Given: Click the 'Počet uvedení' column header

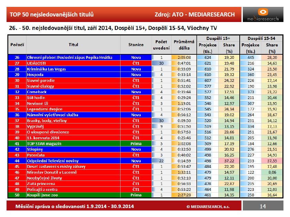Looking at the screenshot, I should [x=161, y=45].
